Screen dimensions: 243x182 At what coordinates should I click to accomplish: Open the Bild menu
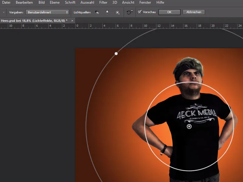click(x=42, y=2)
